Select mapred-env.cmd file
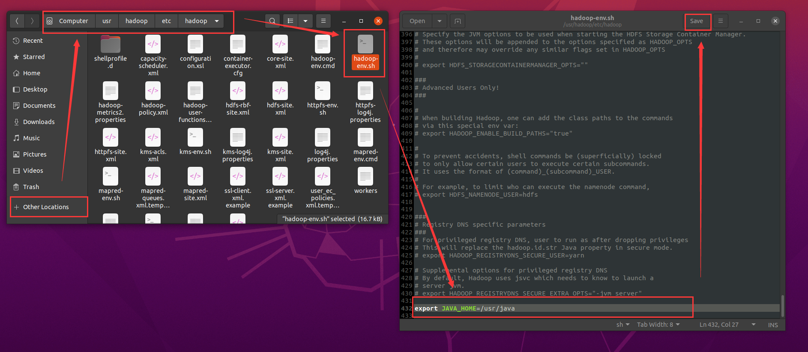Image resolution: width=808 pixels, height=352 pixels. pos(365,145)
